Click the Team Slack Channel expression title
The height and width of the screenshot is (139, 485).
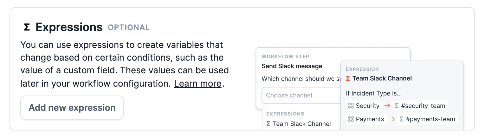tap(379, 78)
